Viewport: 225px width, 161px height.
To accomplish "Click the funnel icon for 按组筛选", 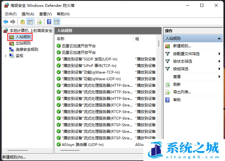I will (x=168, y=69).
